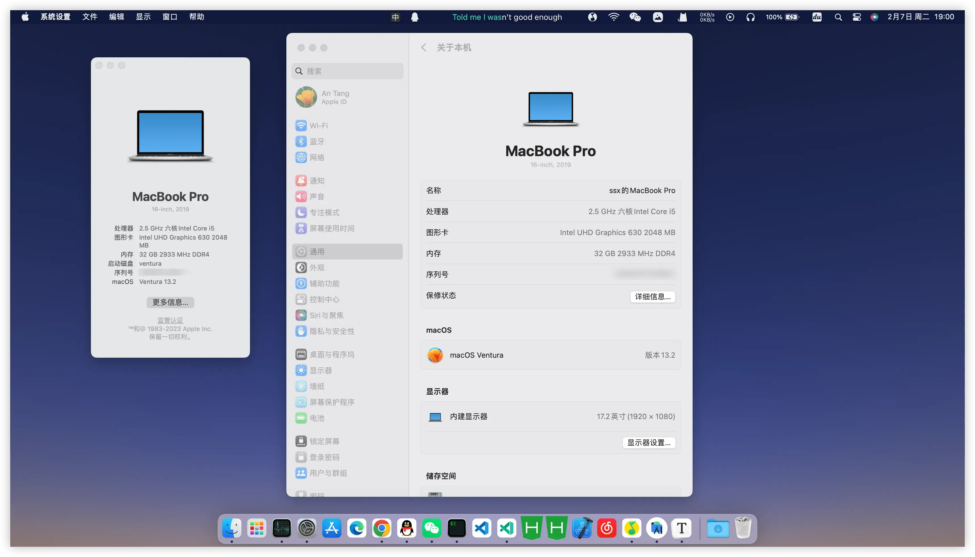Viewport: 975px width, 557px height.
Task: Open 显示 menu
Action: [x=143, y=17]
